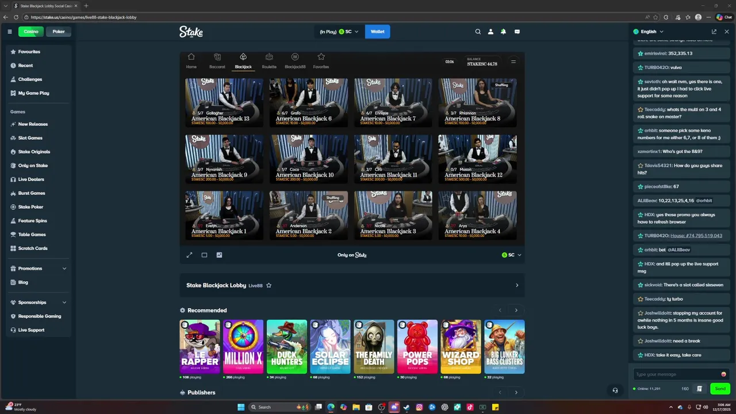Viewport: 736px width, 414px height.
Task: Open the Wizard Shop game card
Action: pos(461,347)
